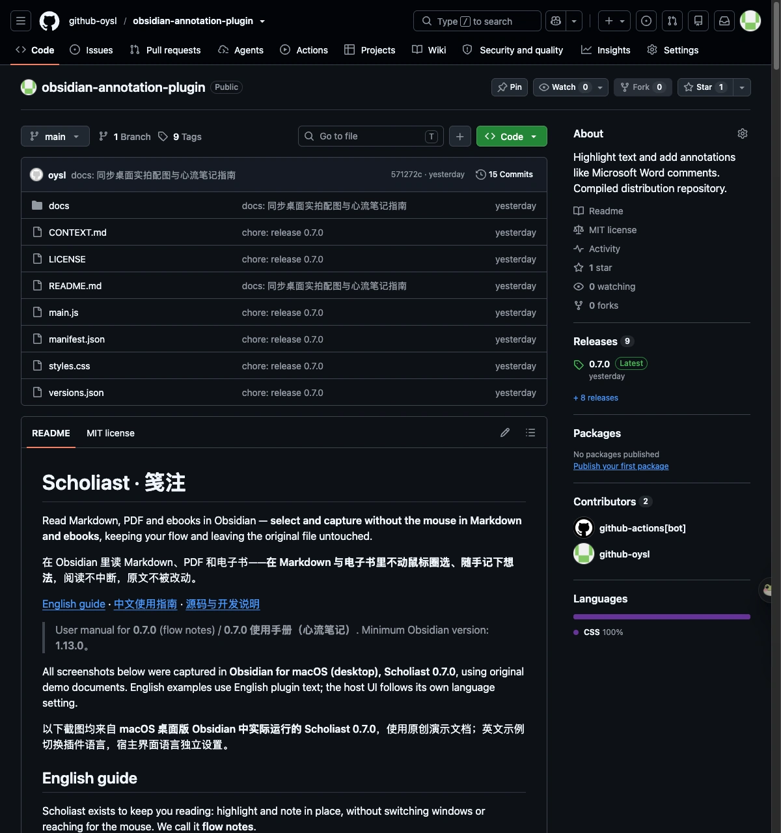
Task: Open the manifest.json file
Action: click(x=77, y=339)
